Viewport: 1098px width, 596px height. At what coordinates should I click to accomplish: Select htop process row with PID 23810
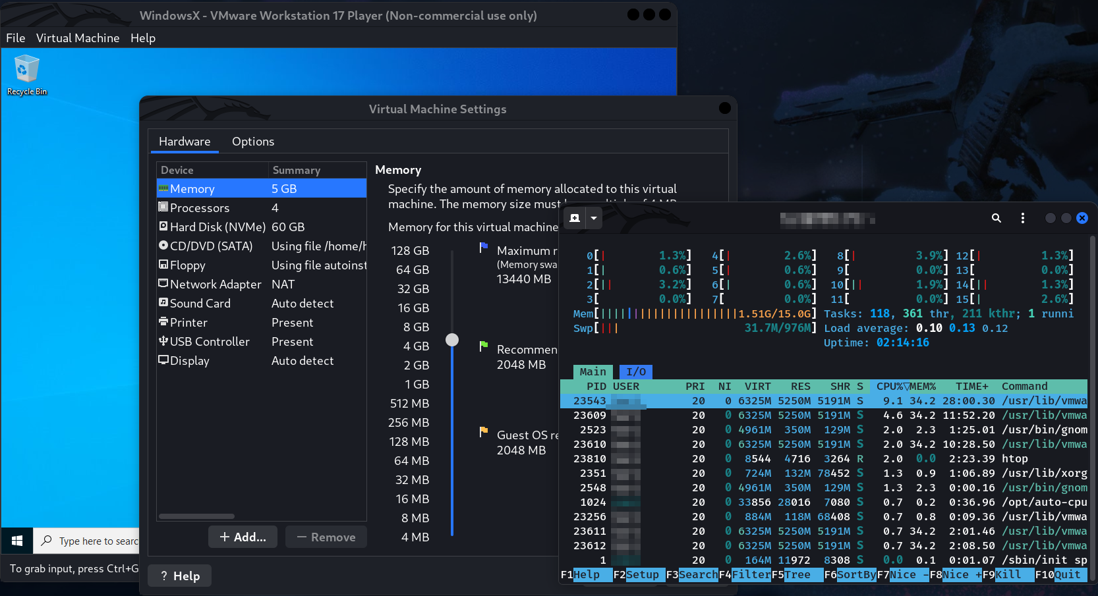pyautogui.click(x=824, y=458)
